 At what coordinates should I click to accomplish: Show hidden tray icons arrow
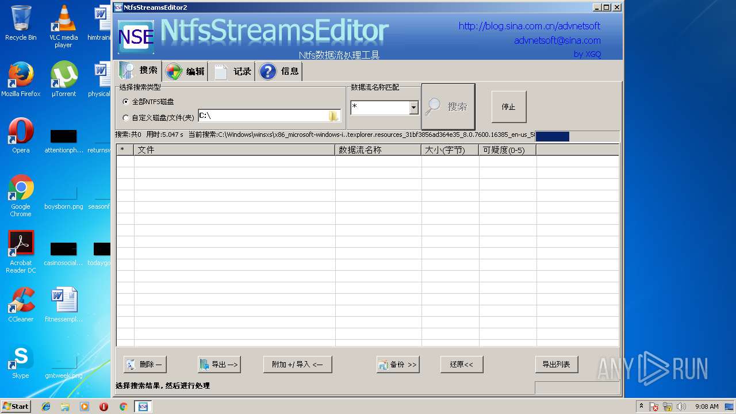click(641, 407)
